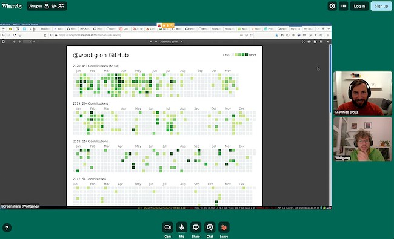394x239 pixels.
Task: Zoom out the PDF with minus
Action: [x=150, y=42]
